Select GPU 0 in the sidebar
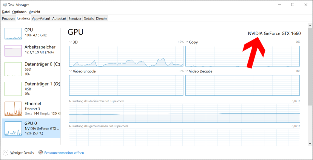The height and width of the screenshot is (160, 313). click(x=31, y=128)
